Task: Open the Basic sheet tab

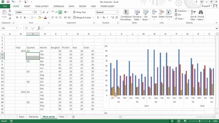Action: point(22,117)
